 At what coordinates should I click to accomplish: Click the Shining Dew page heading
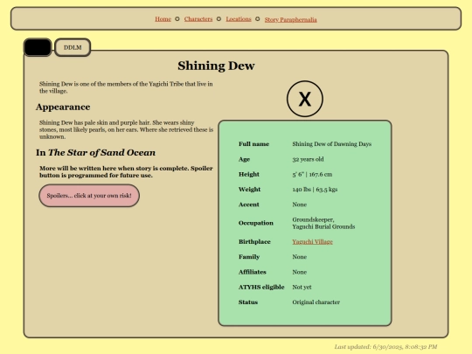point(216,66)
